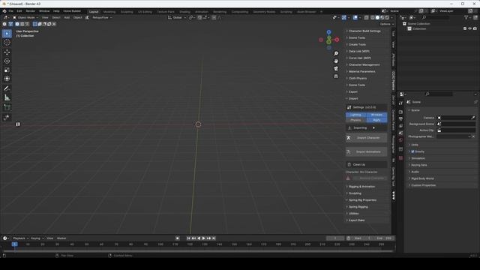Viewport: 480px width, 270px height.
Task: Toggle the Lighting import option
Action: point(355,115)
